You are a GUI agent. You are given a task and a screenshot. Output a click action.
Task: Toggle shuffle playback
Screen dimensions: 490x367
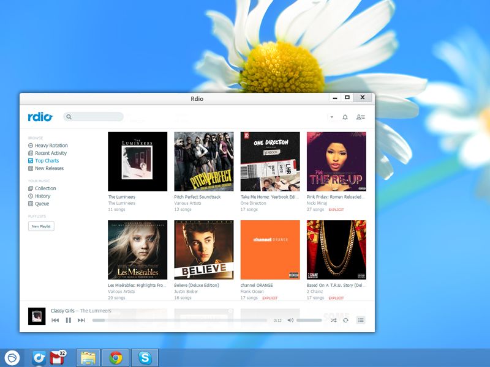(x=333, y=320)
